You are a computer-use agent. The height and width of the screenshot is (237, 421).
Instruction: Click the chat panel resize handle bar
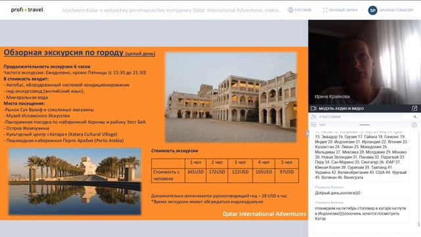[x=364, y=124]
